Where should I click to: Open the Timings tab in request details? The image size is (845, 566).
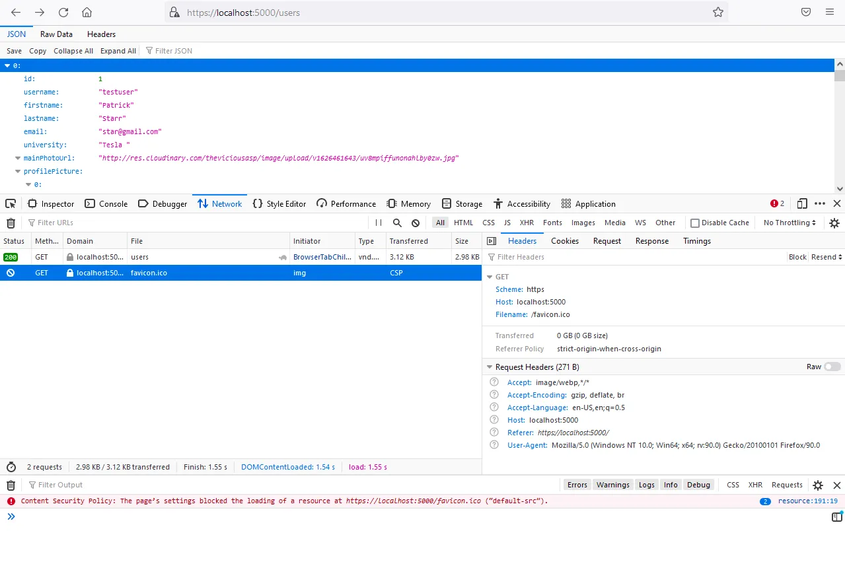tap(697, 241)
